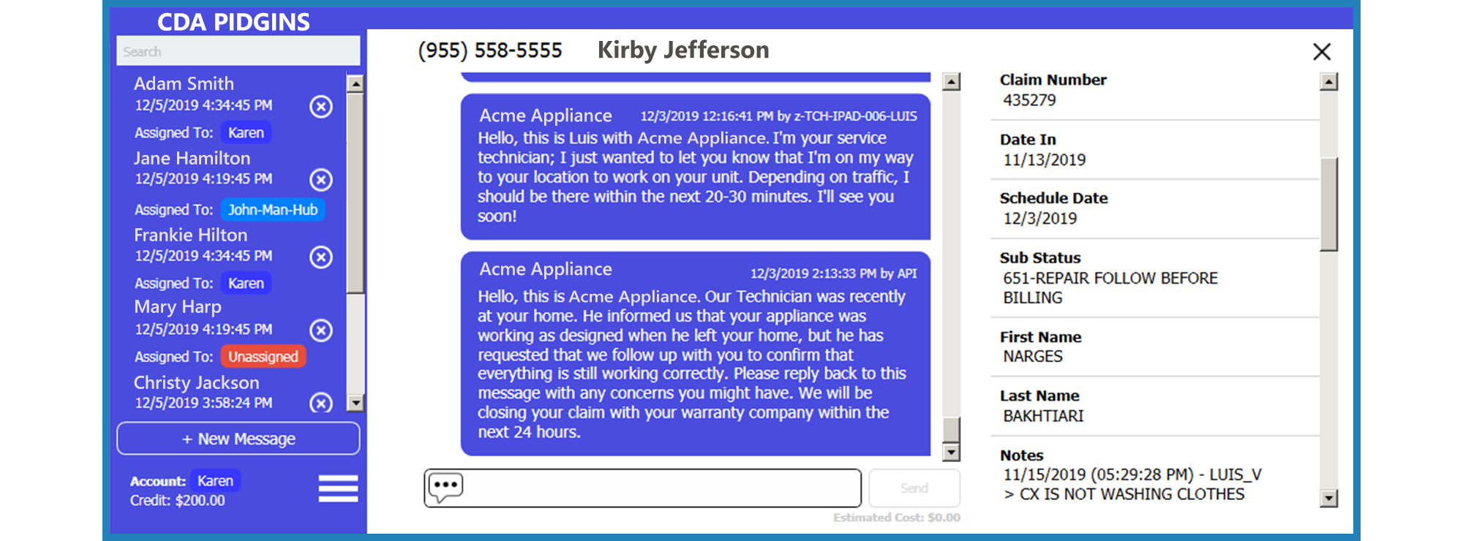Message thread scrollbar down arrow
This screenshot has height=541, width=1463.
tap(951, 453)
